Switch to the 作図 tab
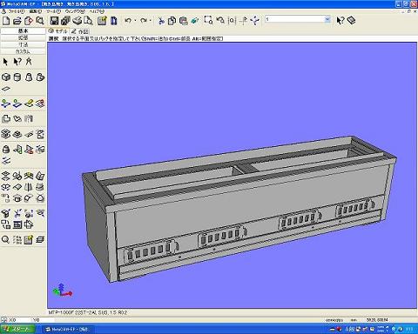The image size is (418, 334). tap(80, 31)
